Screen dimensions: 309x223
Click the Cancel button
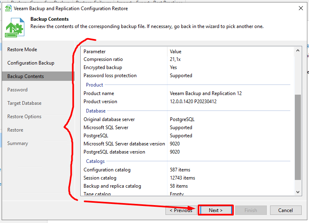point(285,210)
